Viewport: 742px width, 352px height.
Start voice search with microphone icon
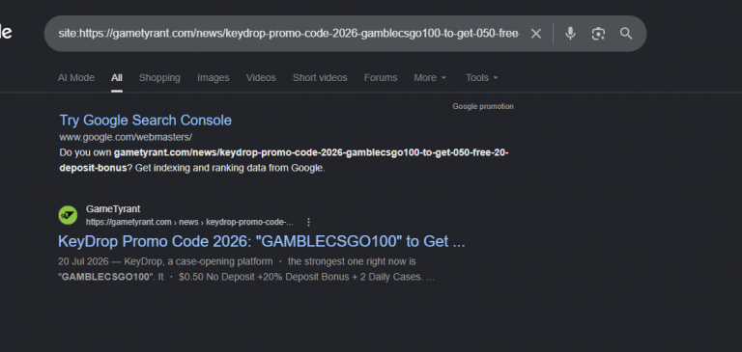tap(570, 34)
